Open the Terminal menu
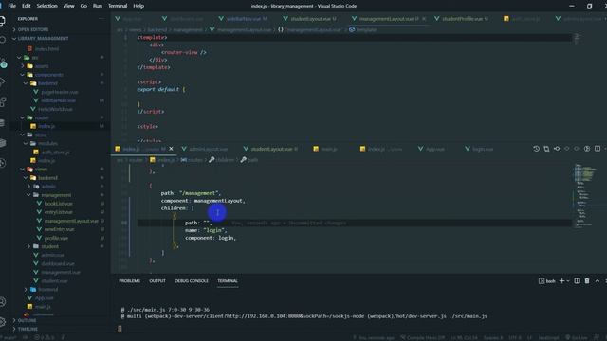607x341 pixels. click(x=118, y=6)
